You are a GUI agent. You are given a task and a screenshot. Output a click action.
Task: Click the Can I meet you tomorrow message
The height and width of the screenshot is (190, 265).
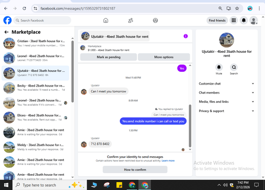click(x=109, y=91)
